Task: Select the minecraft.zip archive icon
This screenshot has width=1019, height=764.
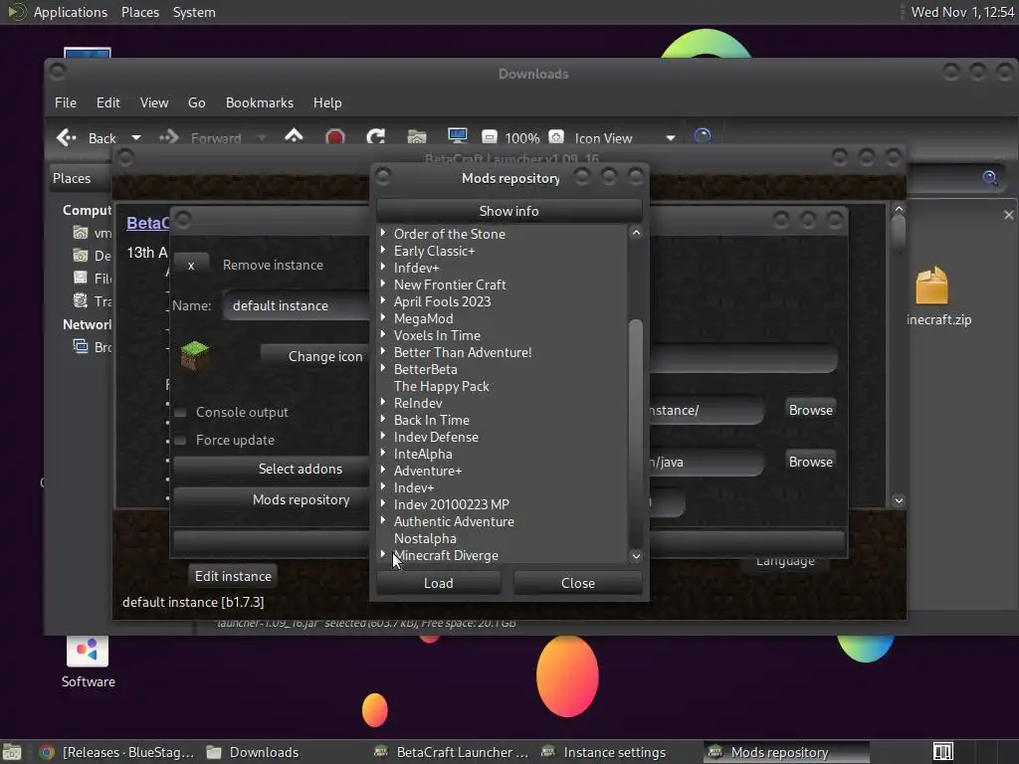Action: [931, 286]
